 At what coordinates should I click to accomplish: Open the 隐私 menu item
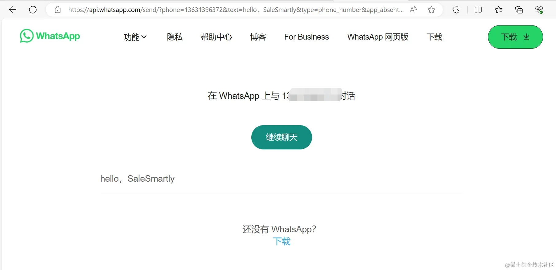(x=175, y=37)
